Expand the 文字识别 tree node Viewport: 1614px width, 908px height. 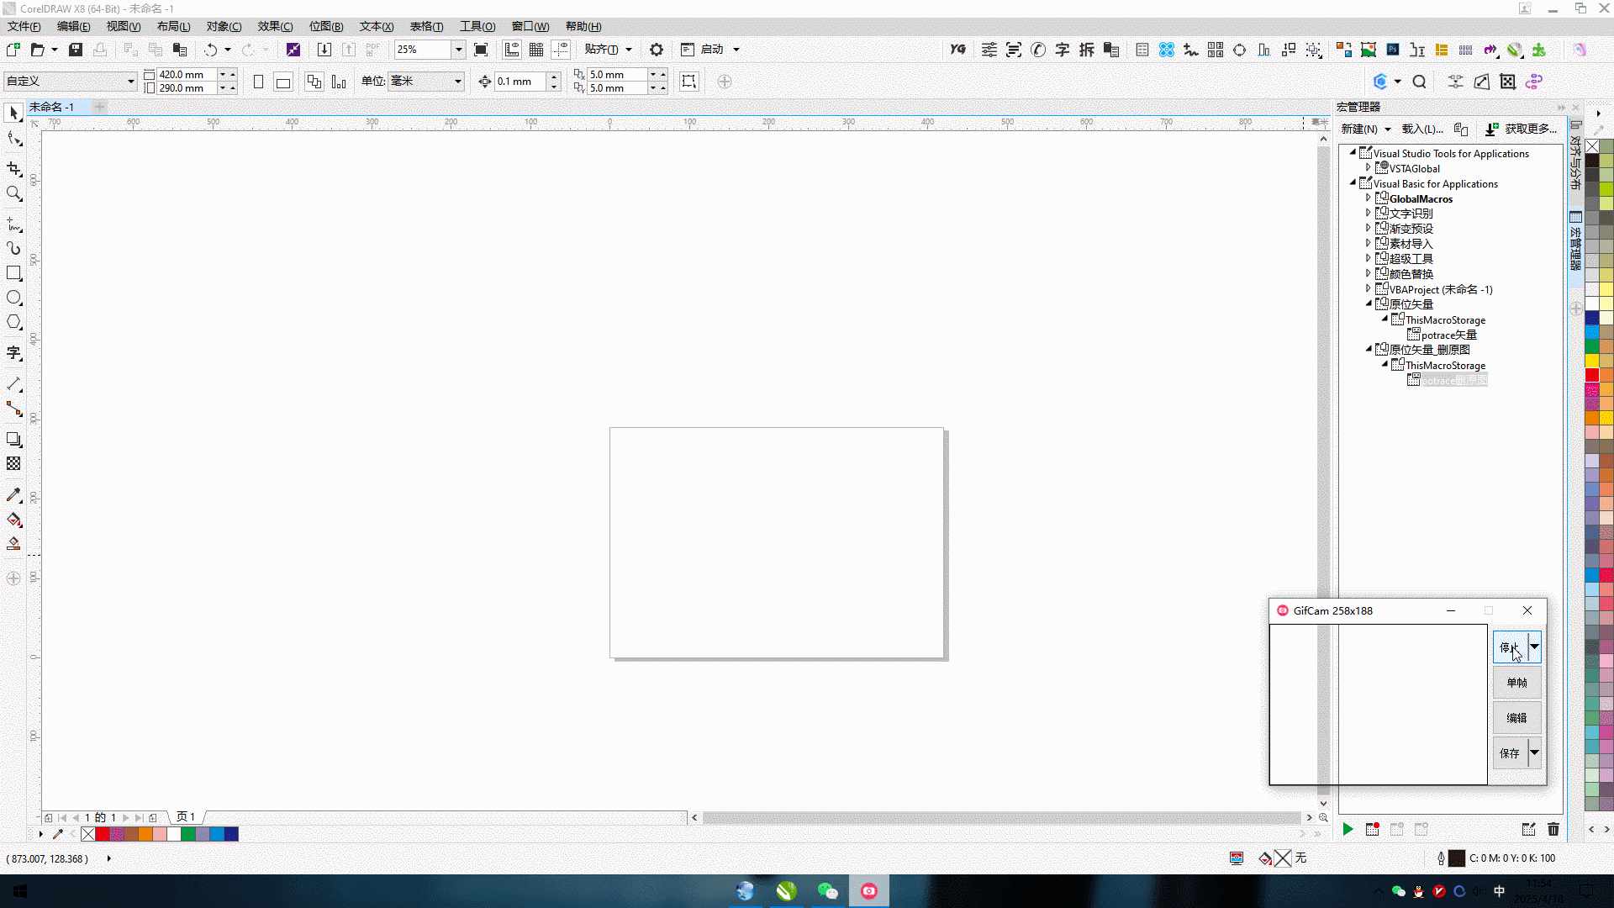pyautogui.click(x=1368, y=214)
